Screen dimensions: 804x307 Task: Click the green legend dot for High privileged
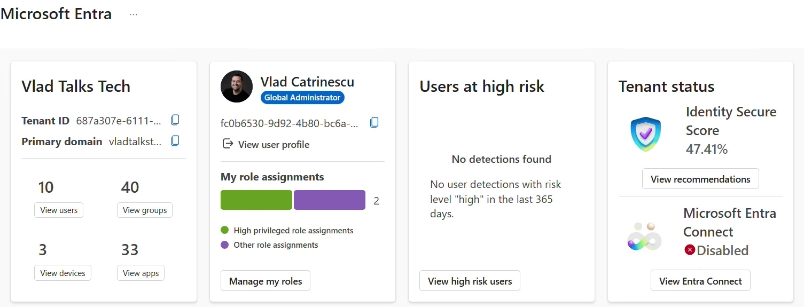[224, 231]
